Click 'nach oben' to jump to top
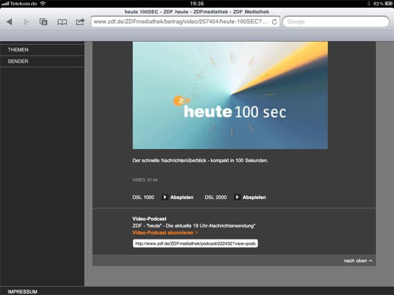Viewport: 394px width, 295px height. (358, 261)
